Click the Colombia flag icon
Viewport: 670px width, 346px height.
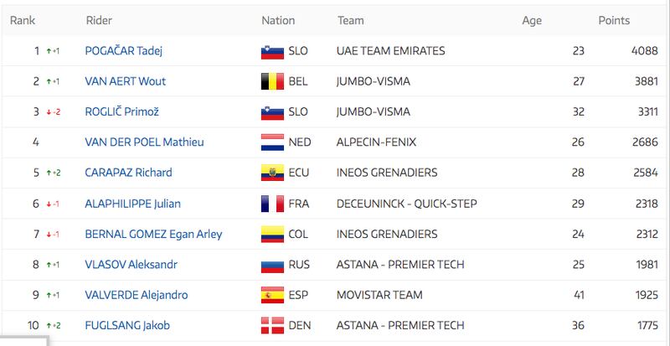pos(273,234)
